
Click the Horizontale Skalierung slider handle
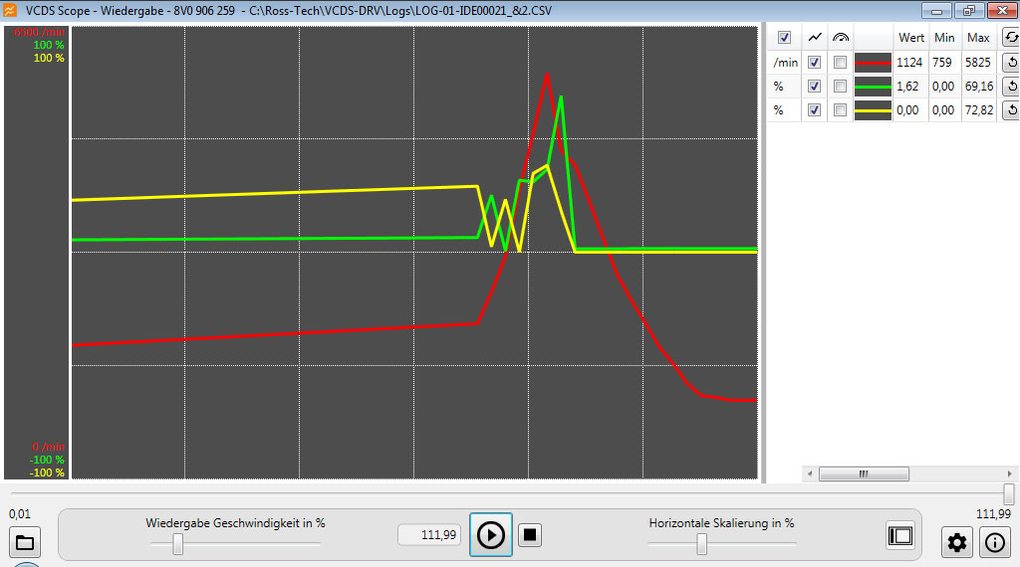click(701, 544)
